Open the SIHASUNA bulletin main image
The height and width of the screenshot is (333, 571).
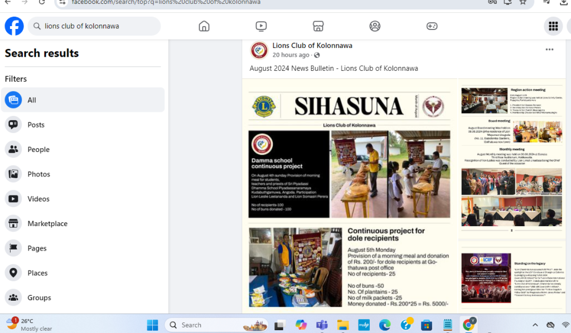pos(349,195)
